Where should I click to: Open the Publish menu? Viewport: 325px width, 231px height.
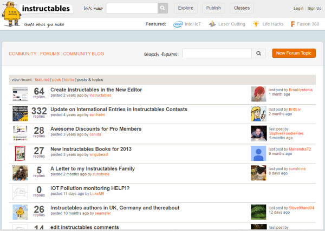213,8
